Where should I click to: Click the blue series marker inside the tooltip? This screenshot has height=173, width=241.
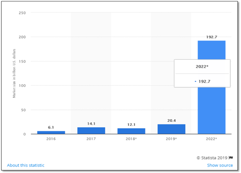coord(195,81)
